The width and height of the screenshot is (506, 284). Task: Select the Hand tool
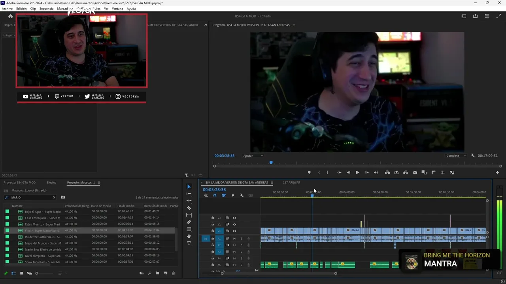click(x=189, y=236)
